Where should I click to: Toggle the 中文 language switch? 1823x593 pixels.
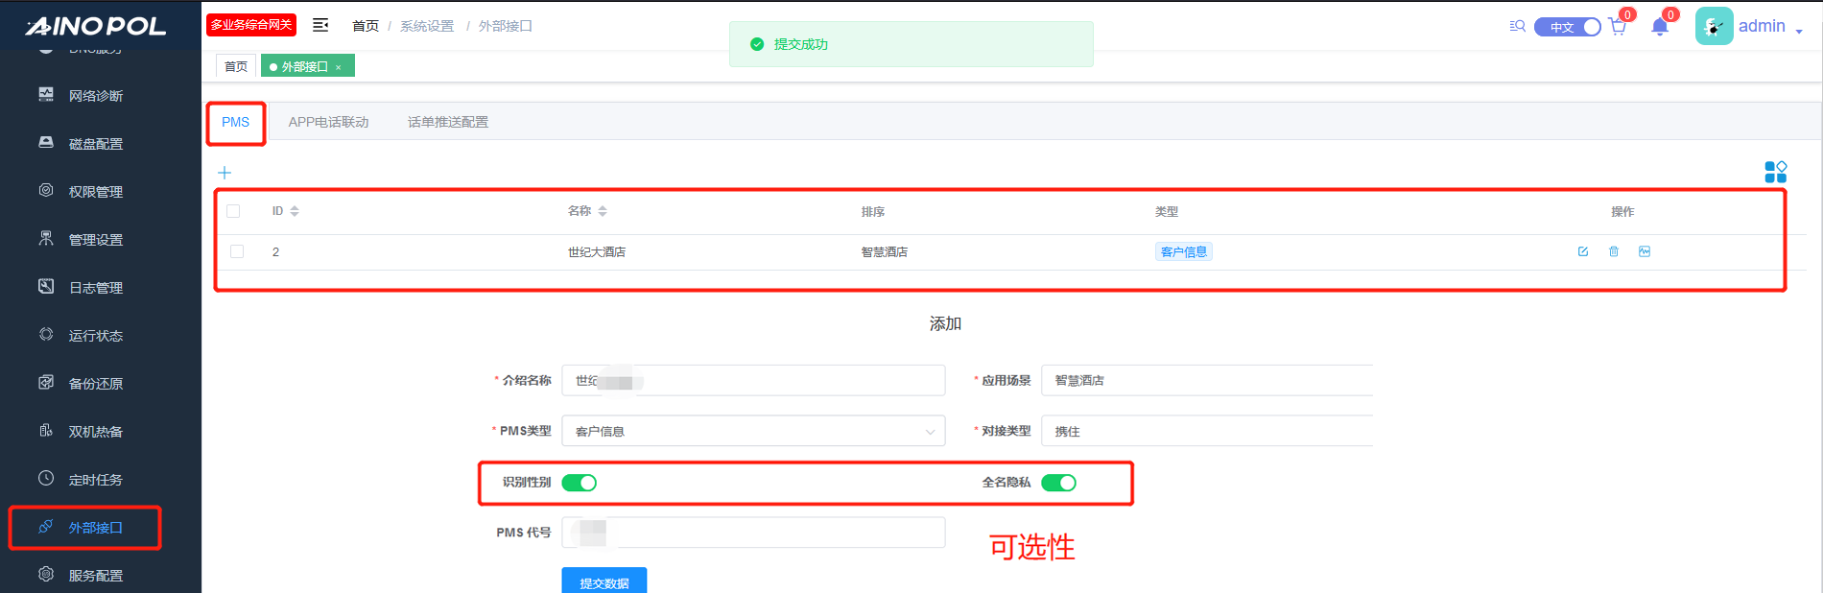pyautogui.click(x=1567, y=27)
